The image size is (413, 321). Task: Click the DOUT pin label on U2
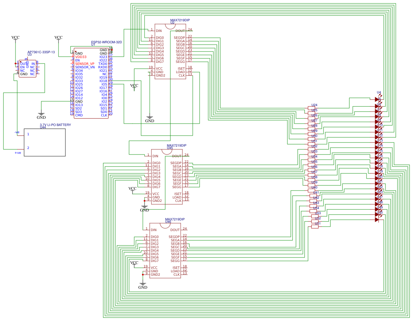click(x=180, y=31)
